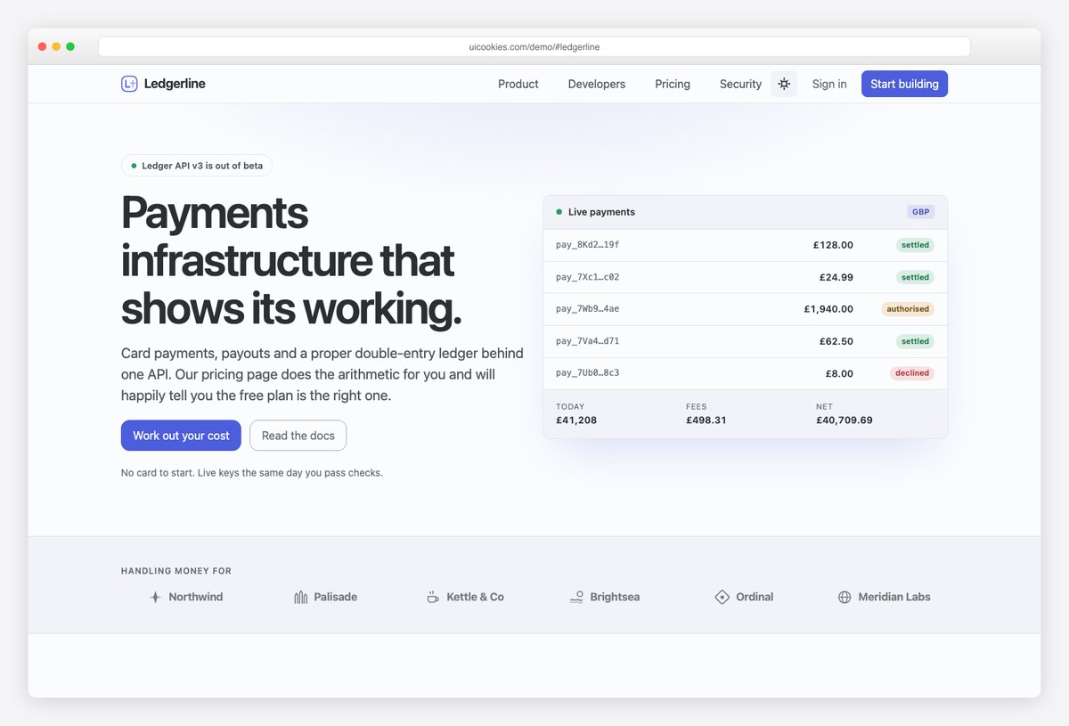Go to the Pricing page

[x=673, y=84]
